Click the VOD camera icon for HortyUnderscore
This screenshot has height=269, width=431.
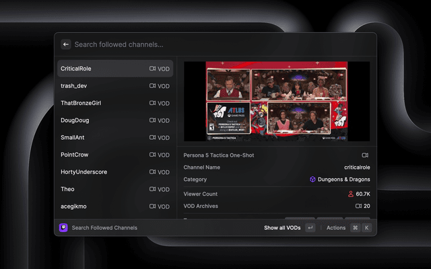coord(152,172)
